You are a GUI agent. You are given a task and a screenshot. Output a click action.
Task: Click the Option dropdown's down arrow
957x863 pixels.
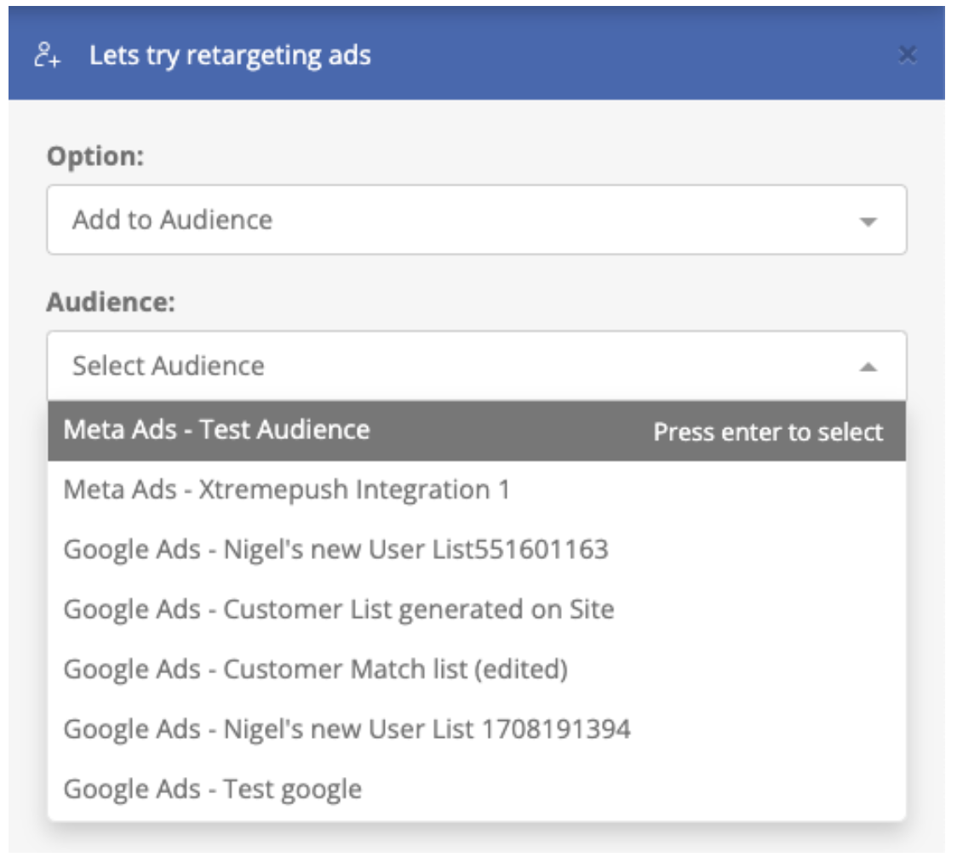click(x=868, y=221)
